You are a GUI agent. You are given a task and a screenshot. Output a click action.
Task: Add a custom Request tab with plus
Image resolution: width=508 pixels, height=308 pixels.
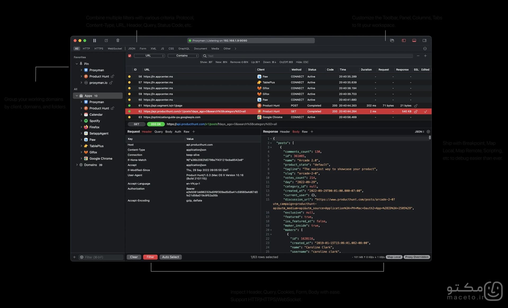click(x=194, y=132)
